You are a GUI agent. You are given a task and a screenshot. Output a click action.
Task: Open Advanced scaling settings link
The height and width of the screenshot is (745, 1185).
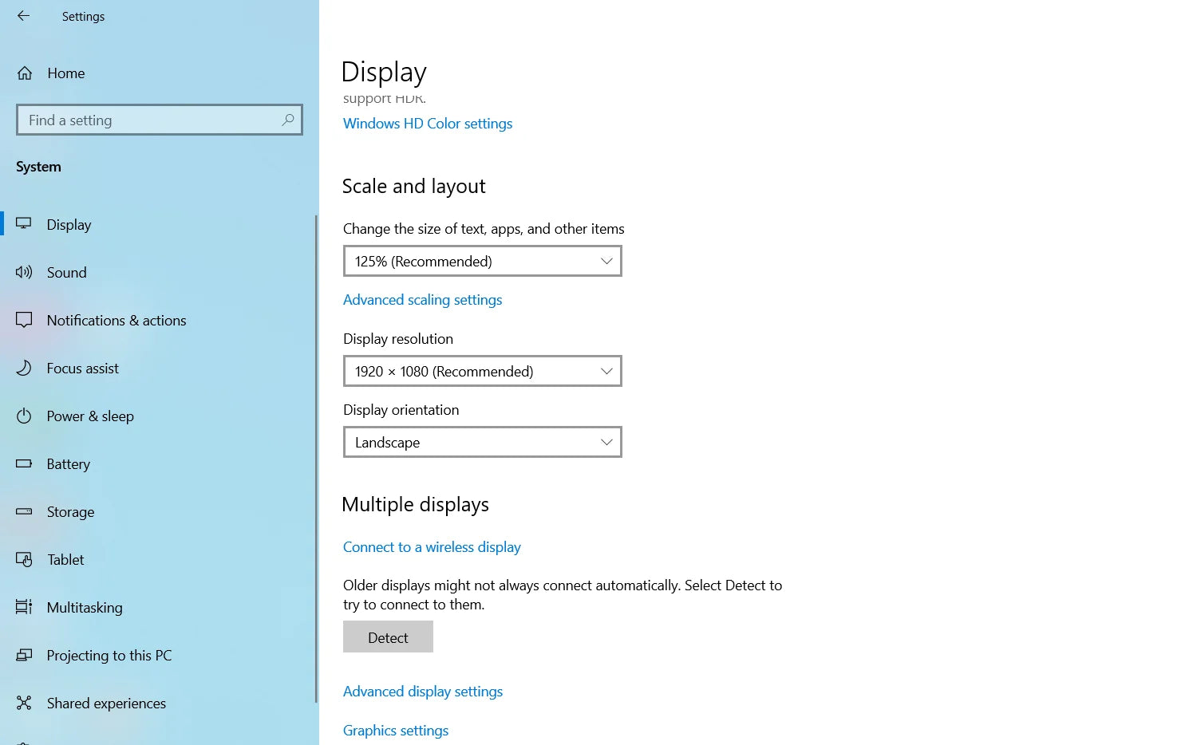[x=423, y=300]
